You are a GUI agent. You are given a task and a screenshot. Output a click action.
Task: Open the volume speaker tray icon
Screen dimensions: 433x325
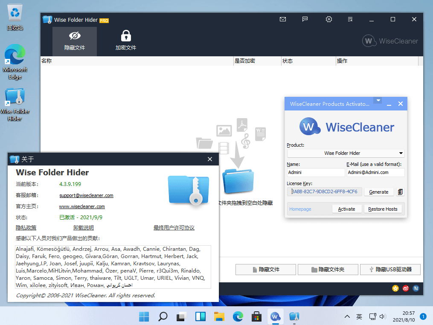(383, 316)
